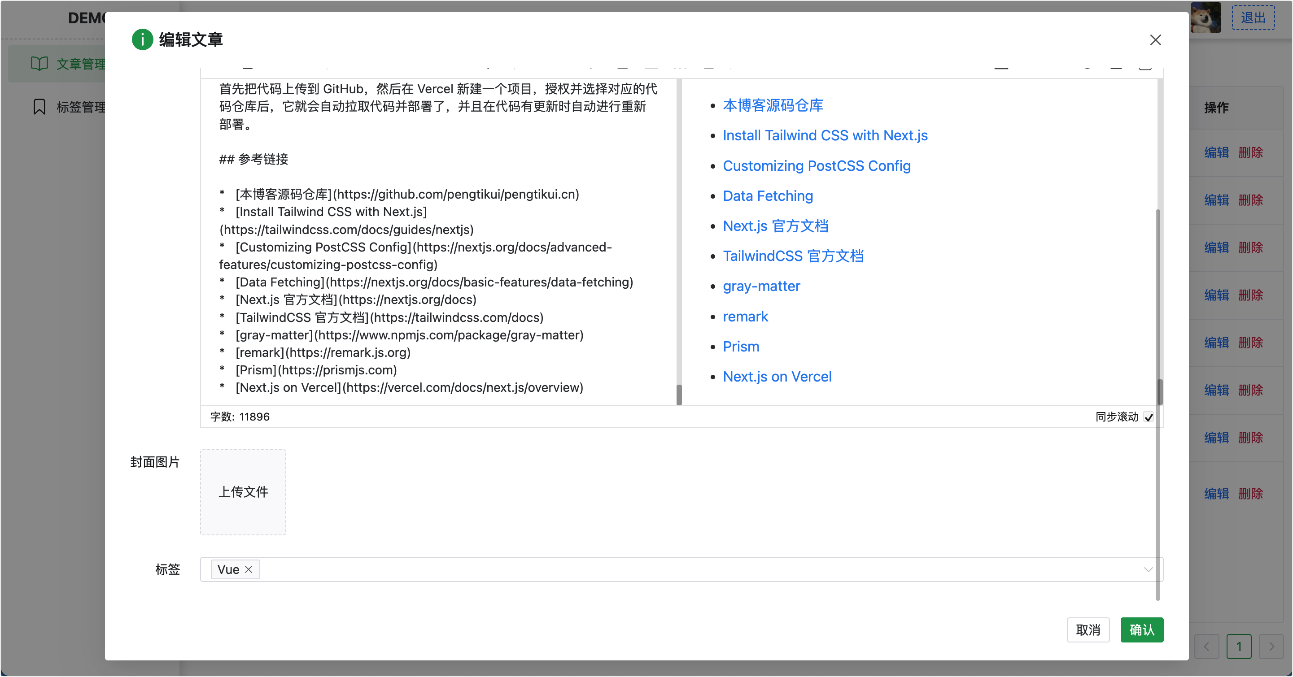The image size is (1293, 677).
Task: Click the bookmark icon for 标签管理
Action: click(39, 107)
